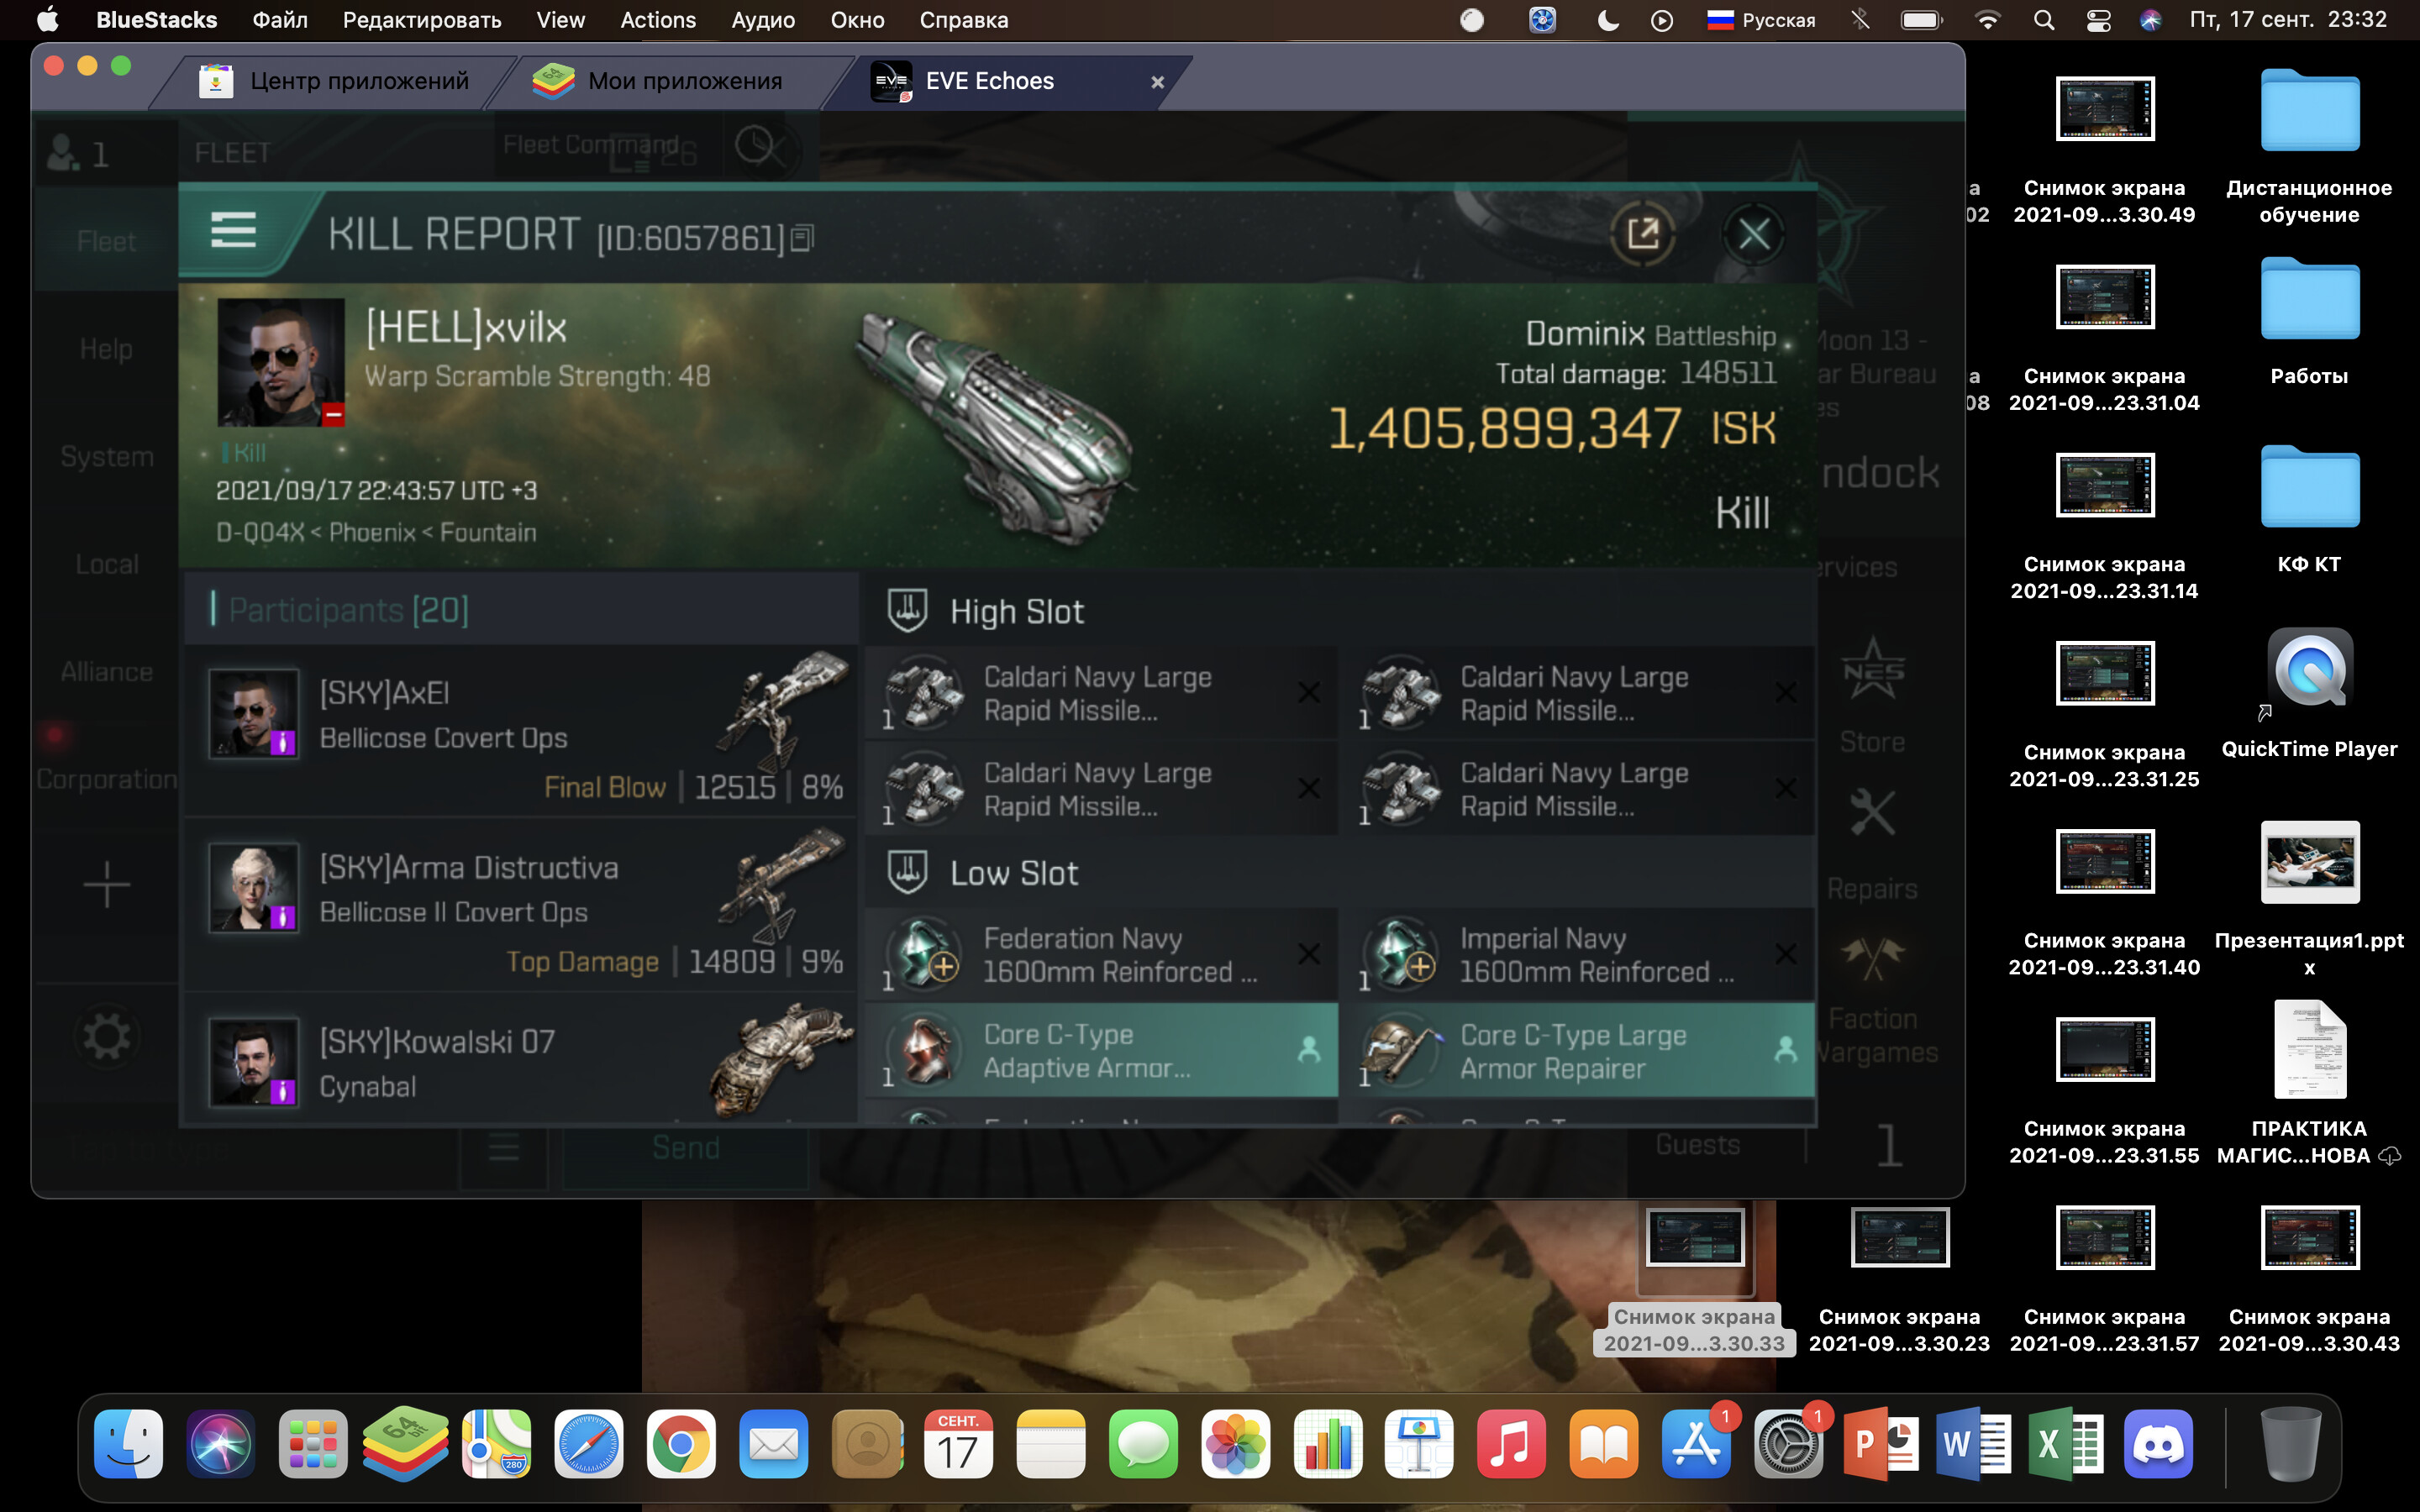This screenshot has height=1512, width=2420.
Task: Expand the Participants [20] section header
Action: tap(348, 610)
